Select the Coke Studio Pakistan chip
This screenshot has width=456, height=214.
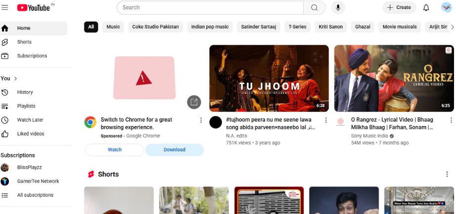point(156,27)
